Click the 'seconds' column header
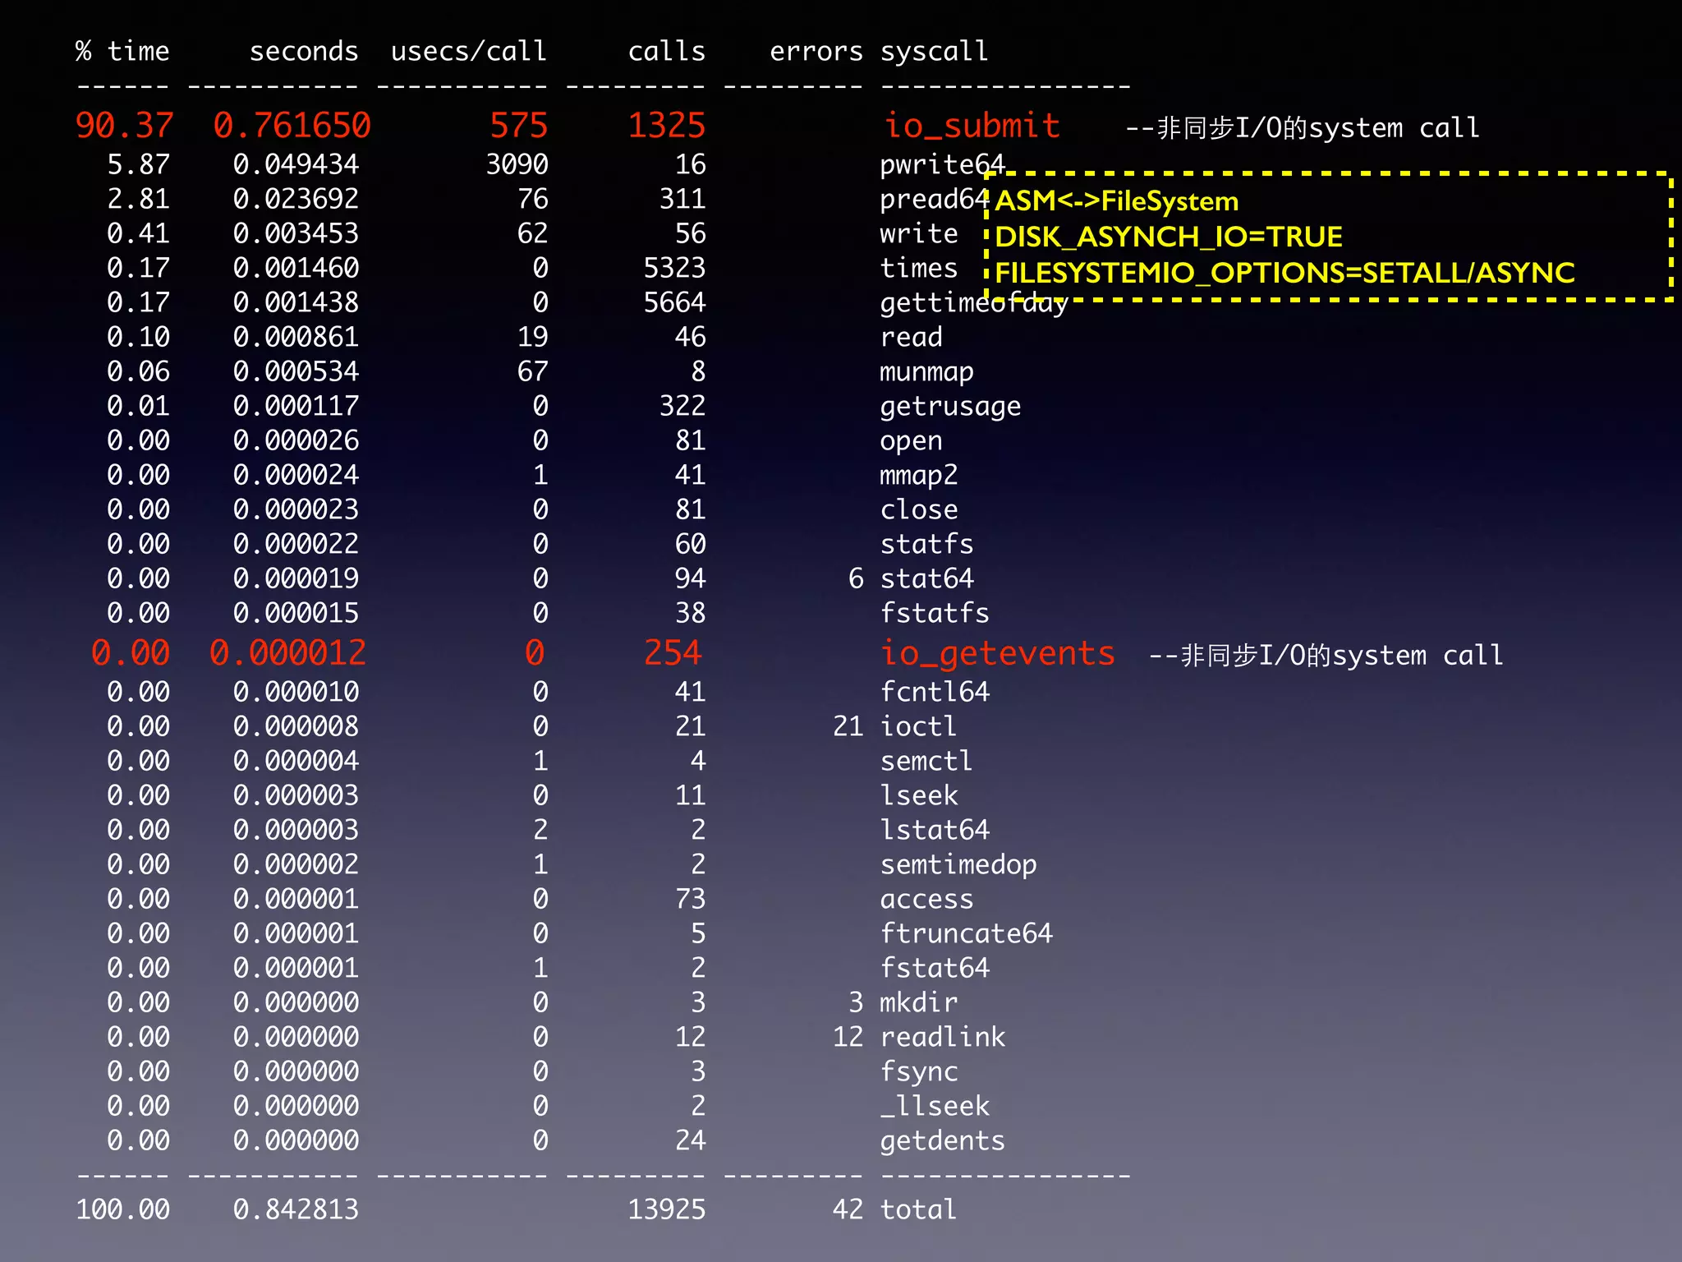Image resolution: width=1682 pixels, height=1262 pixels. click(304, 52)
